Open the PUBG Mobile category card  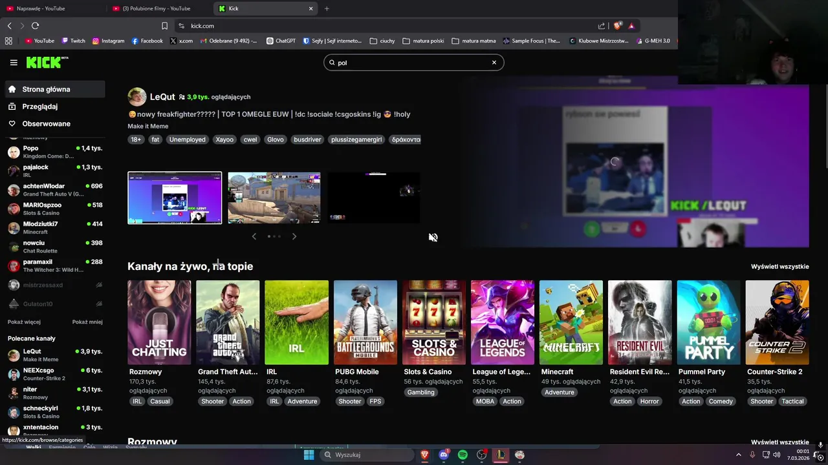(x=365, y=322)
